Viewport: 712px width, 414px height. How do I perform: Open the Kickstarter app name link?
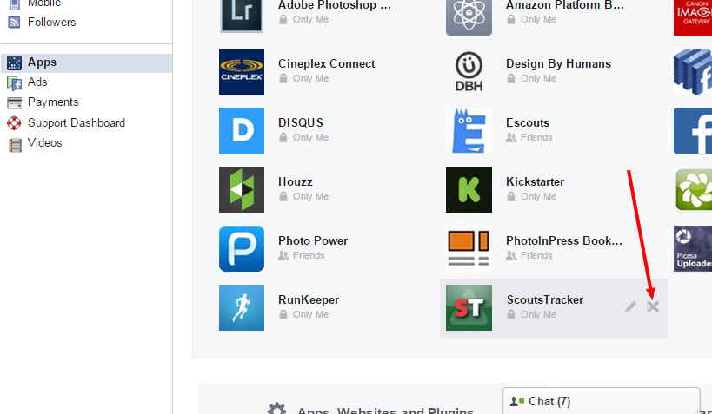[536, 182]
